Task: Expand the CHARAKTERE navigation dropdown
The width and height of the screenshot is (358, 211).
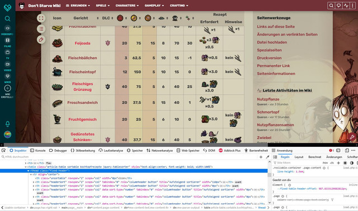Action: click(x=127, y=6)
